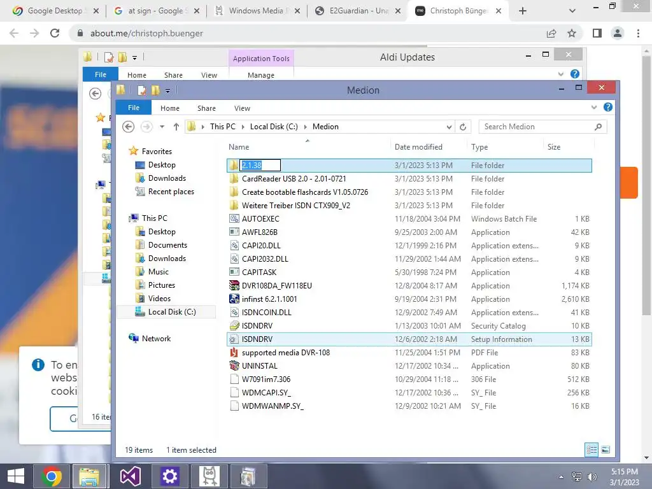The image size is (652, 489).
Task: Click the New folder quick access icon in Medion
Action: coord(155,90)
